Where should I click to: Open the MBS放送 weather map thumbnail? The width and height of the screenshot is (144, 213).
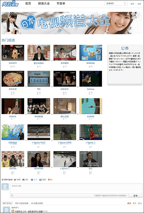[13, 132]
